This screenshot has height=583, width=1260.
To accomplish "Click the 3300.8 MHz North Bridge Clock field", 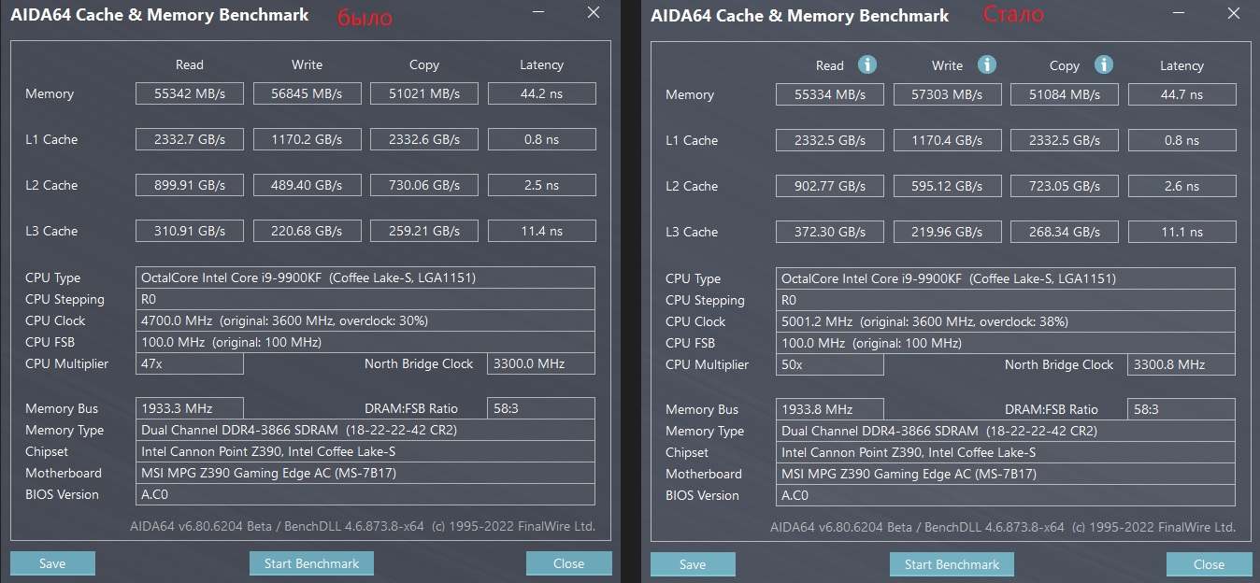I will [1181, 364].
